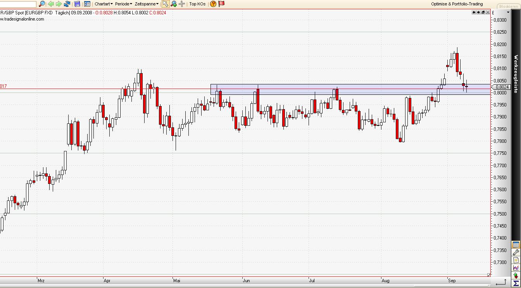521x288 pixels.
Task: Go back with the green left arrow
Action: click(x=50, y=4)
